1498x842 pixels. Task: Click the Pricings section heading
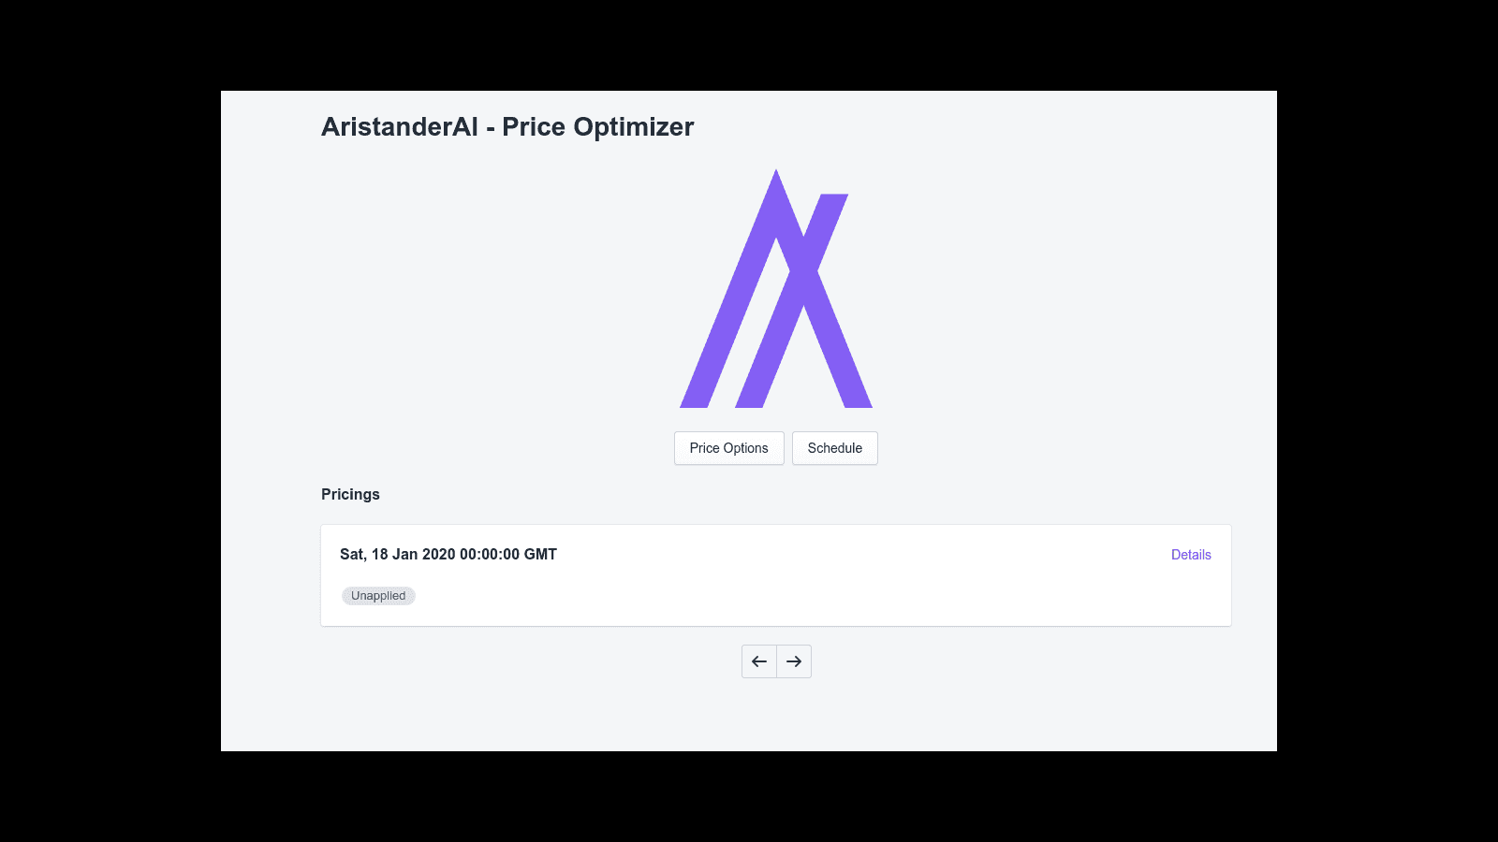coord(350,494)
